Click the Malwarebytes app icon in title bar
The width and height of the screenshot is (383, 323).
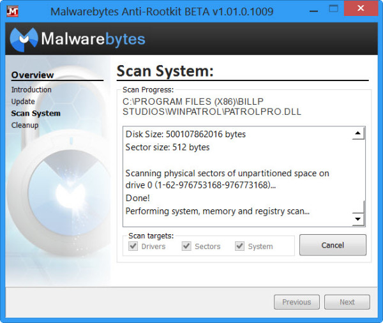(x=13, y=11)
